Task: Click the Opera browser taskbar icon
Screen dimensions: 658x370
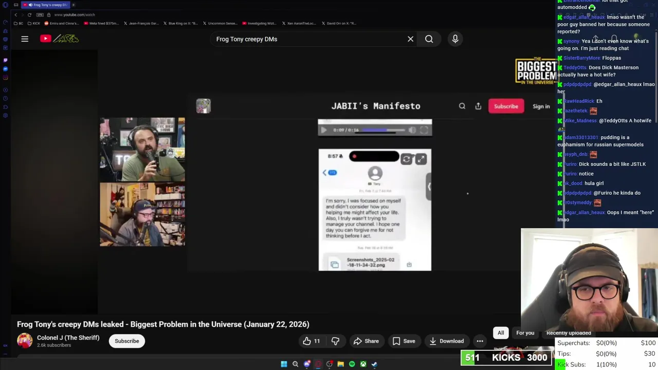Action: [x=318, y=364]
